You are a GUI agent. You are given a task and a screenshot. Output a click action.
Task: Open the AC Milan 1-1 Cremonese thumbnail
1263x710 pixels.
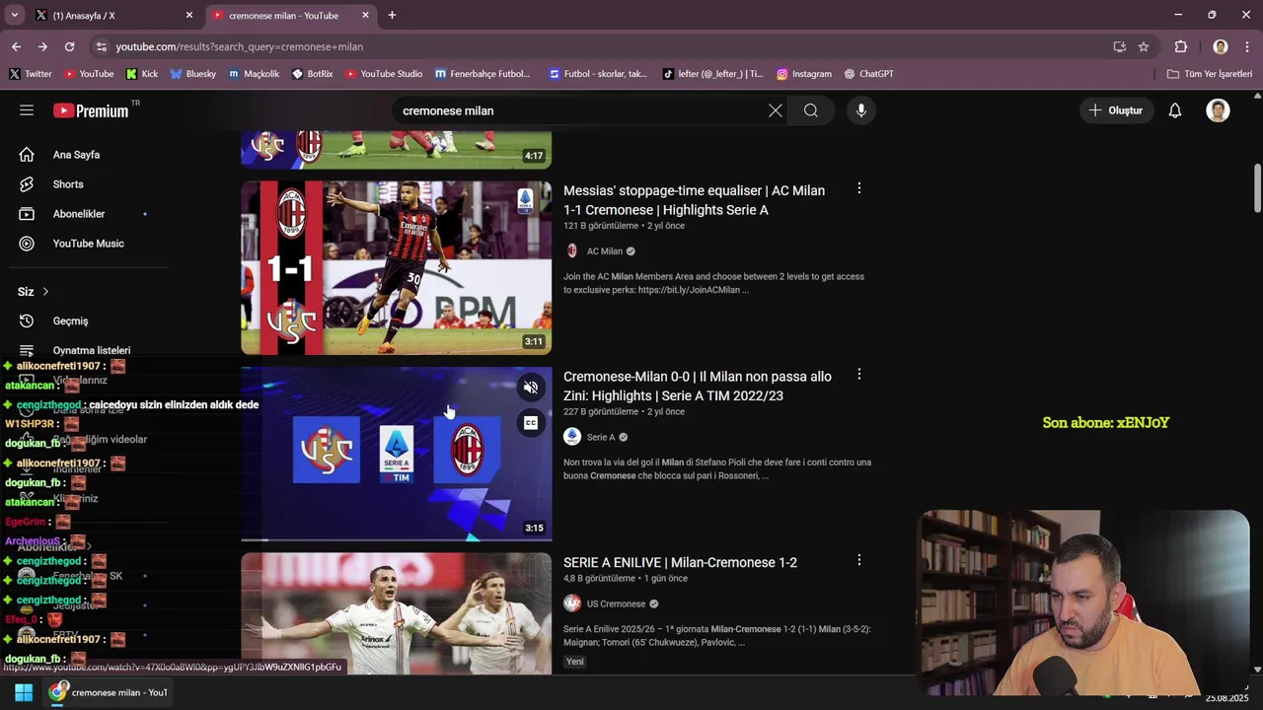point(396,267)
